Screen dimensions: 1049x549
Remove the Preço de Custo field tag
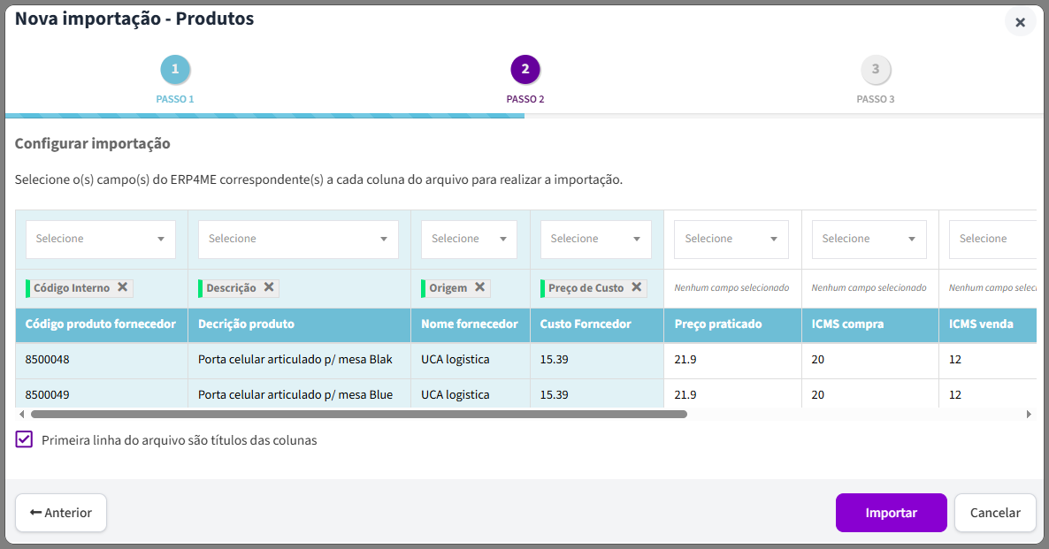636,286
